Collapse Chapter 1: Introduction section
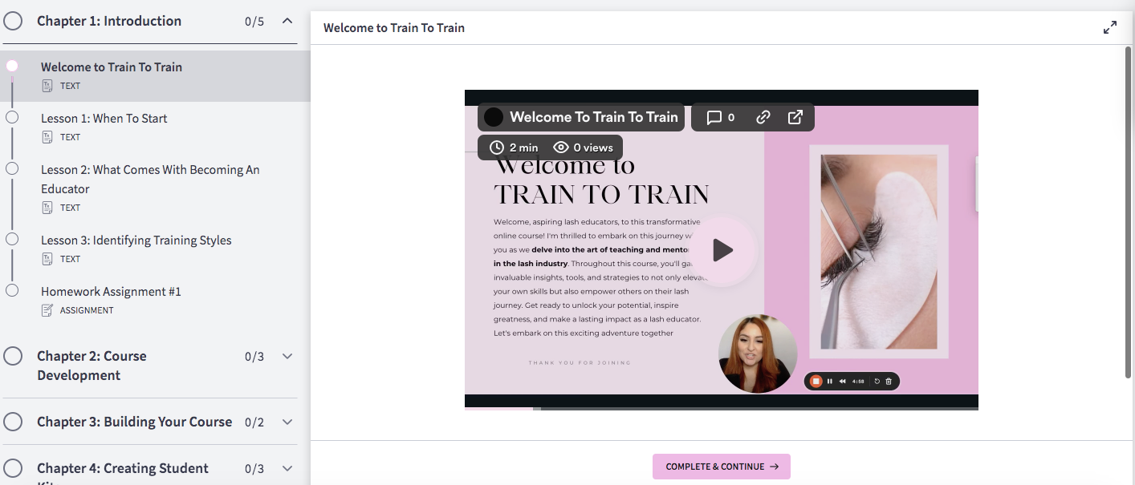 tap(287, 21)
